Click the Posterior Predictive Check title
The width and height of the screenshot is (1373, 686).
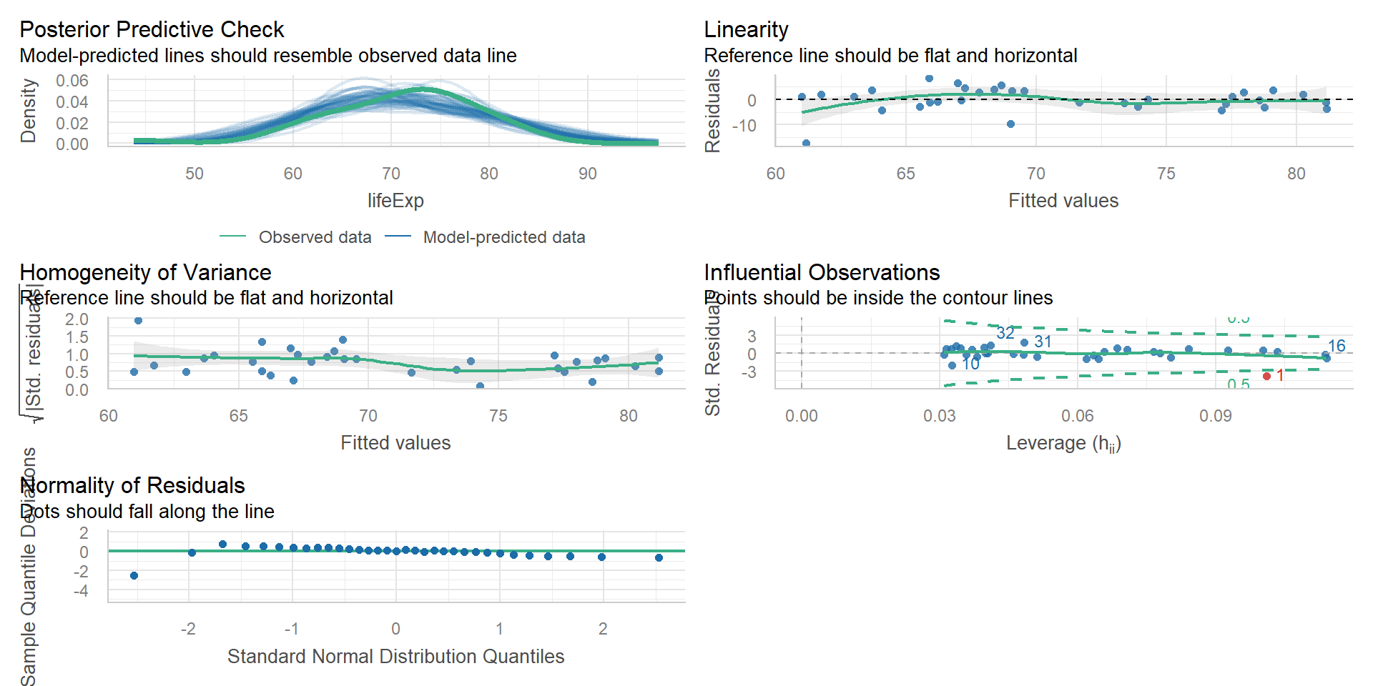tap(152, 29)
